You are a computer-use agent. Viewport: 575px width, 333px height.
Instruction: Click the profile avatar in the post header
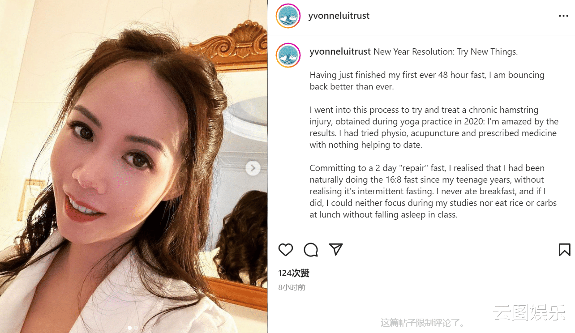[288, 16]
